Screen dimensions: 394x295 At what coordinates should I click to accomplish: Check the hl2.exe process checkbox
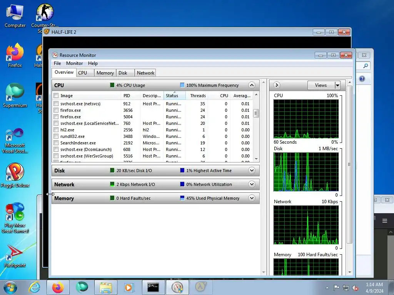56,130
